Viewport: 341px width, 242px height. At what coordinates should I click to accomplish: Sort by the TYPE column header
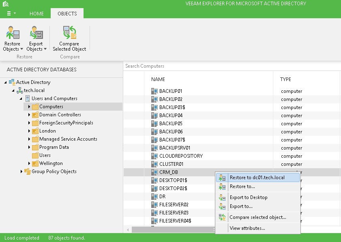pos(285,79)
